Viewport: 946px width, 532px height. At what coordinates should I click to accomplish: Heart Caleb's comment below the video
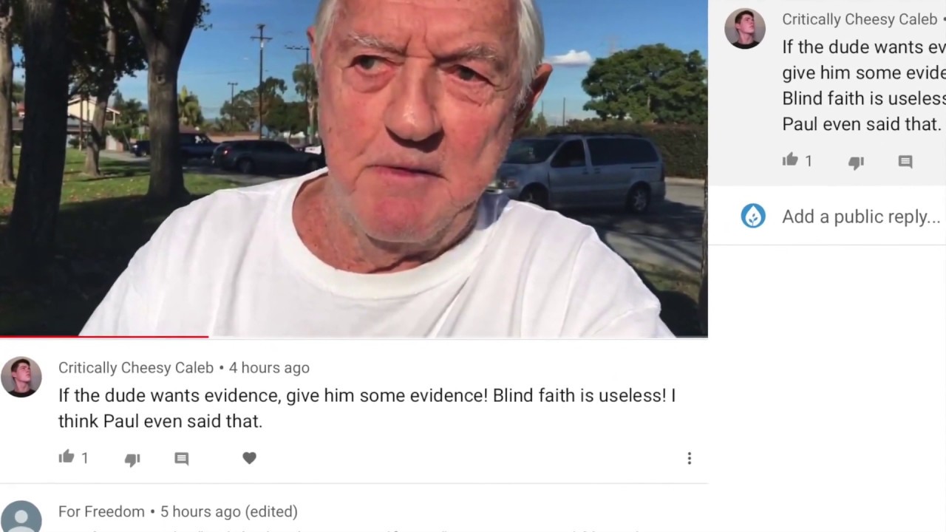249,458
